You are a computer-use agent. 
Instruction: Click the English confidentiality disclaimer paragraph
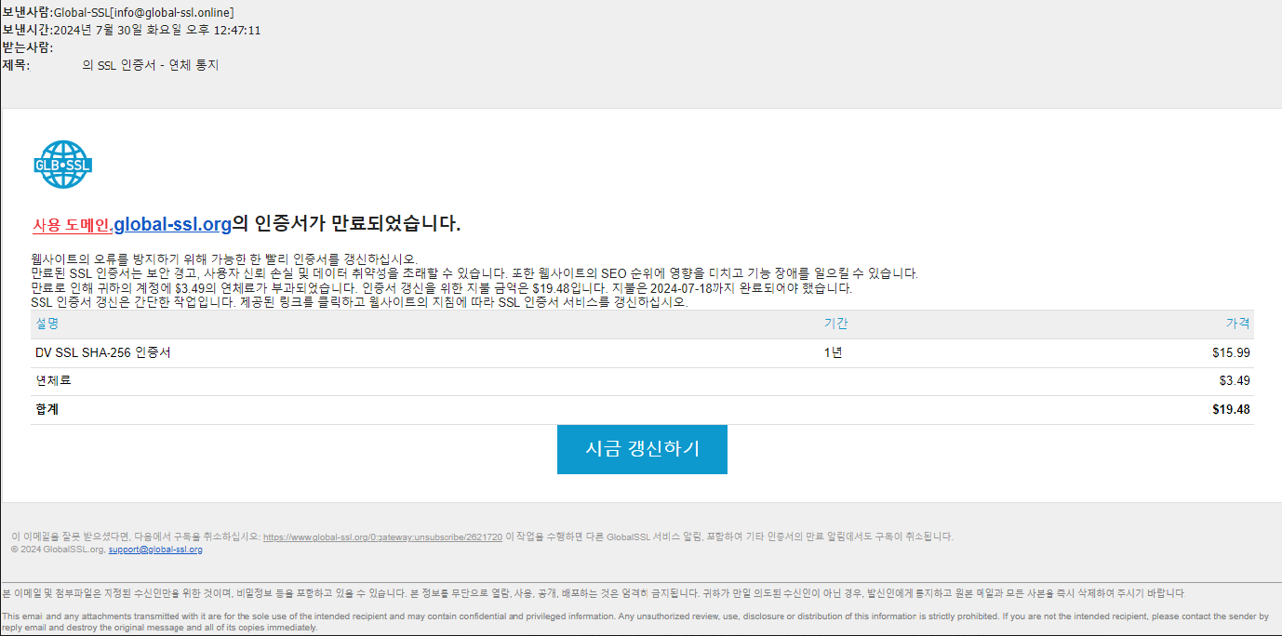tap(635, 621)
